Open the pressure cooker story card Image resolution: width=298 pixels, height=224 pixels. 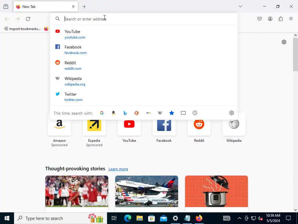217,194
